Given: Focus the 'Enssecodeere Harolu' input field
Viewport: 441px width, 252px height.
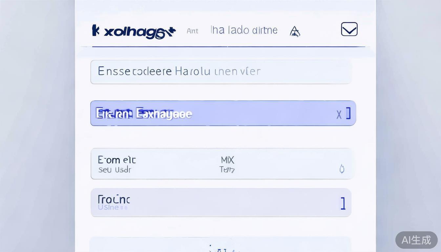Looking at the screenshot, I should [221, 72].
